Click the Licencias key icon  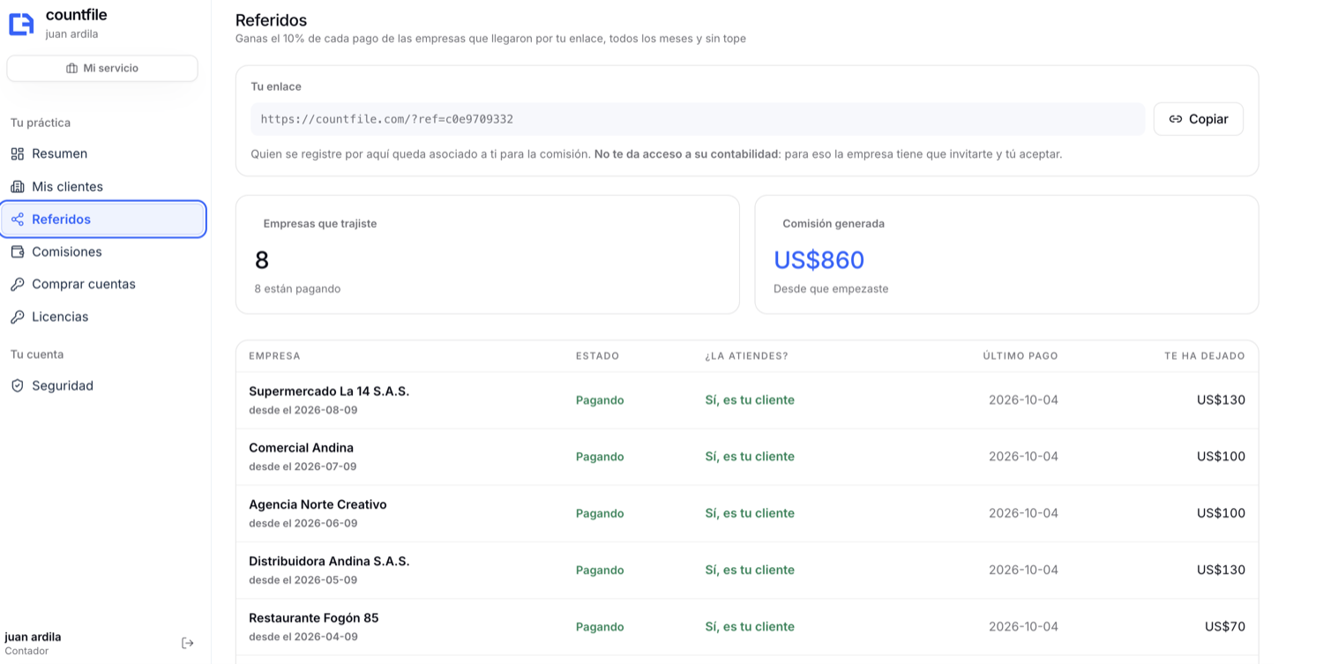pos(18,317)
